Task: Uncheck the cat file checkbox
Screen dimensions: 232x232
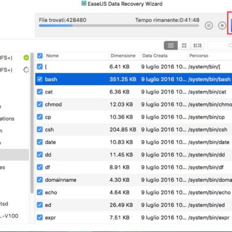Action: click(x=40, y=92)
